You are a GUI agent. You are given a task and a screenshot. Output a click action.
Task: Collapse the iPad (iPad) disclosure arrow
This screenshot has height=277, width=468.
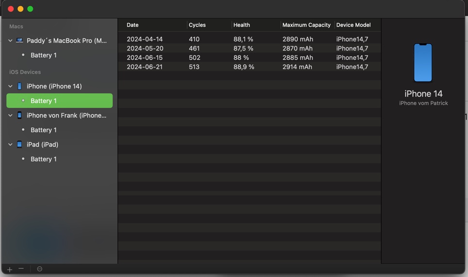tap(10, 145)
